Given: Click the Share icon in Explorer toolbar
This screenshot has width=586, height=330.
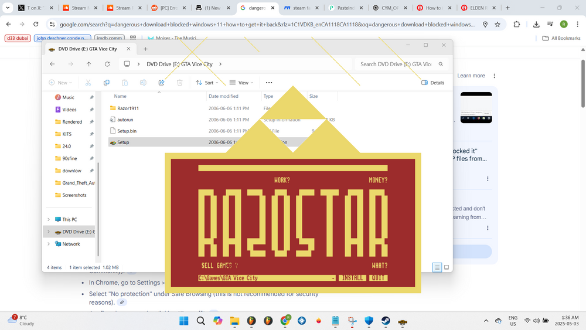Looking at the screenshot, I should click(x=162, y=83).
